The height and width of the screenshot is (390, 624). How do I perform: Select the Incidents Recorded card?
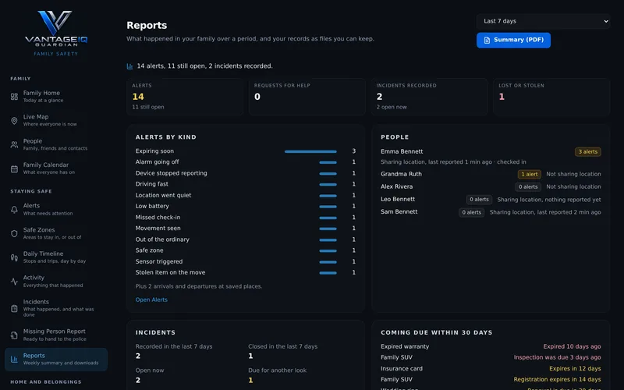(429, 97)
